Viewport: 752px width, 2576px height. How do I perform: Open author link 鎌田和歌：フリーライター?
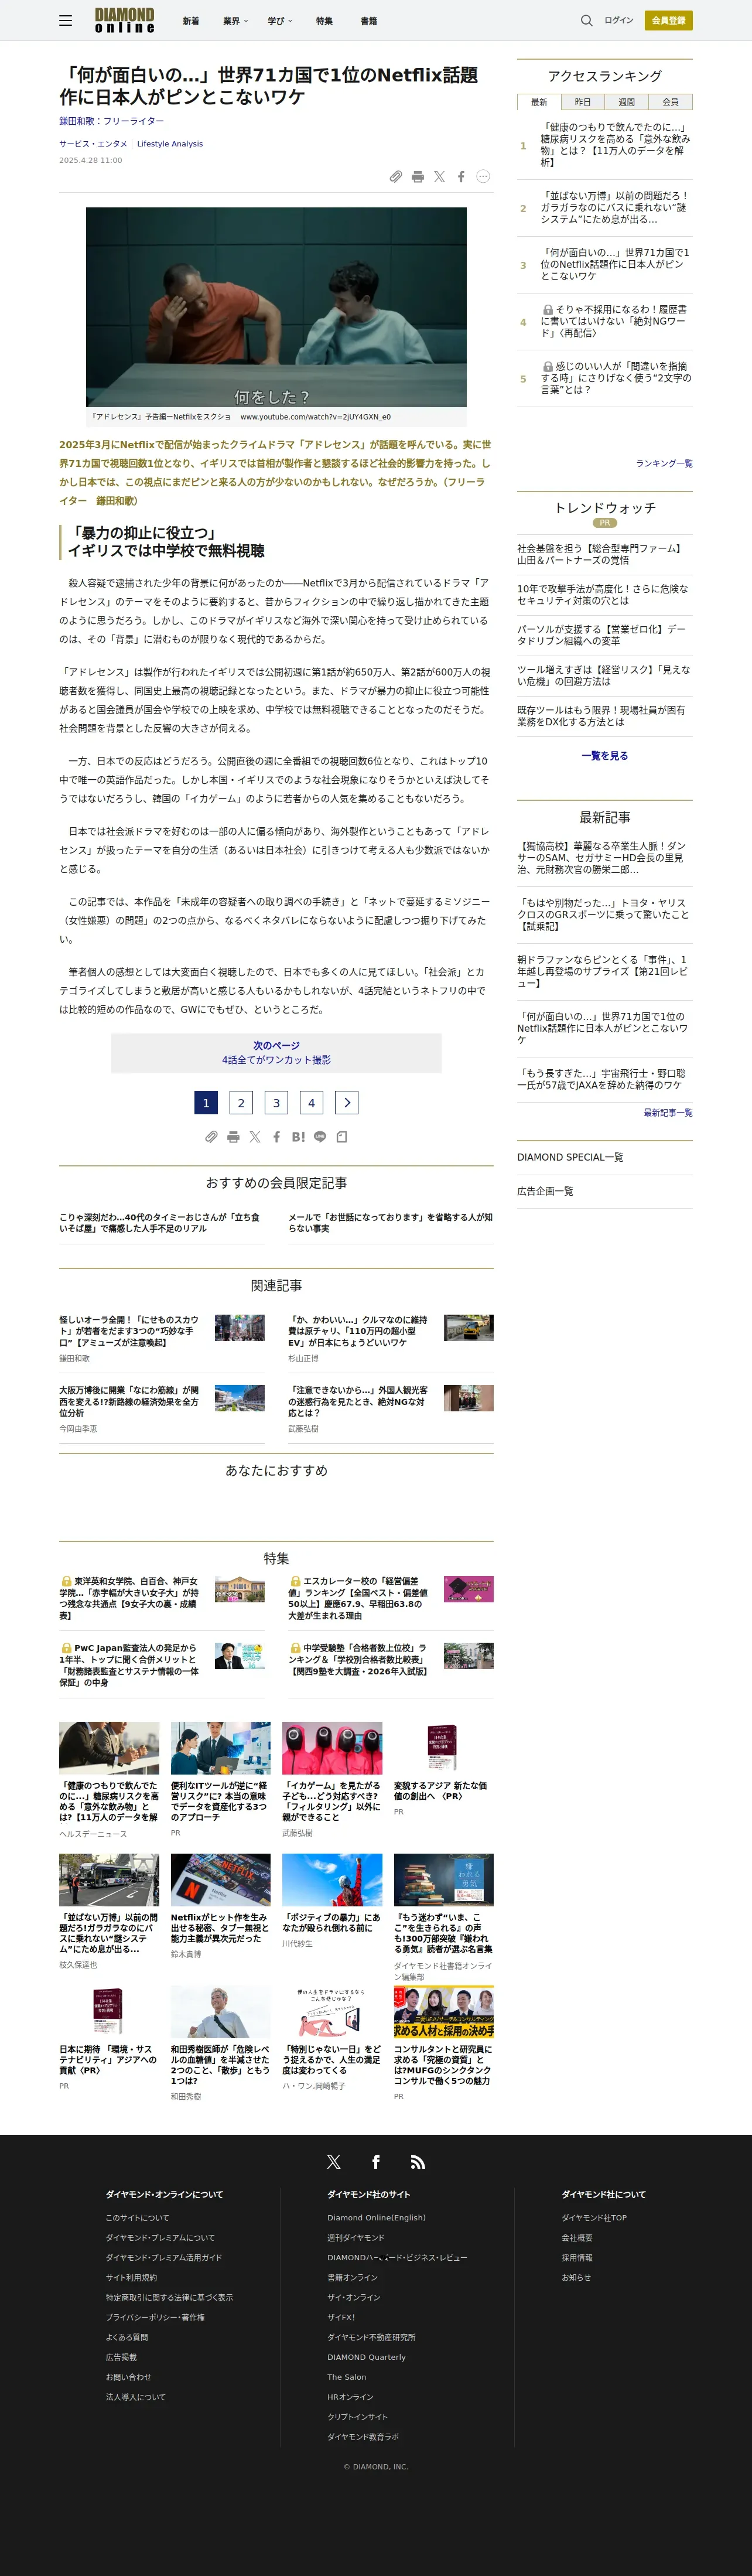[112, 121]
